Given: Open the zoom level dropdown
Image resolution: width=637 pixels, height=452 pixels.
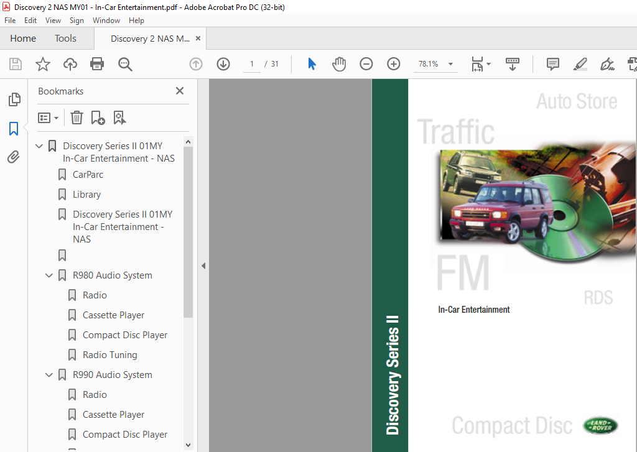Looking at the screenshot, I should pyautogui.click(x=450, y=64).
